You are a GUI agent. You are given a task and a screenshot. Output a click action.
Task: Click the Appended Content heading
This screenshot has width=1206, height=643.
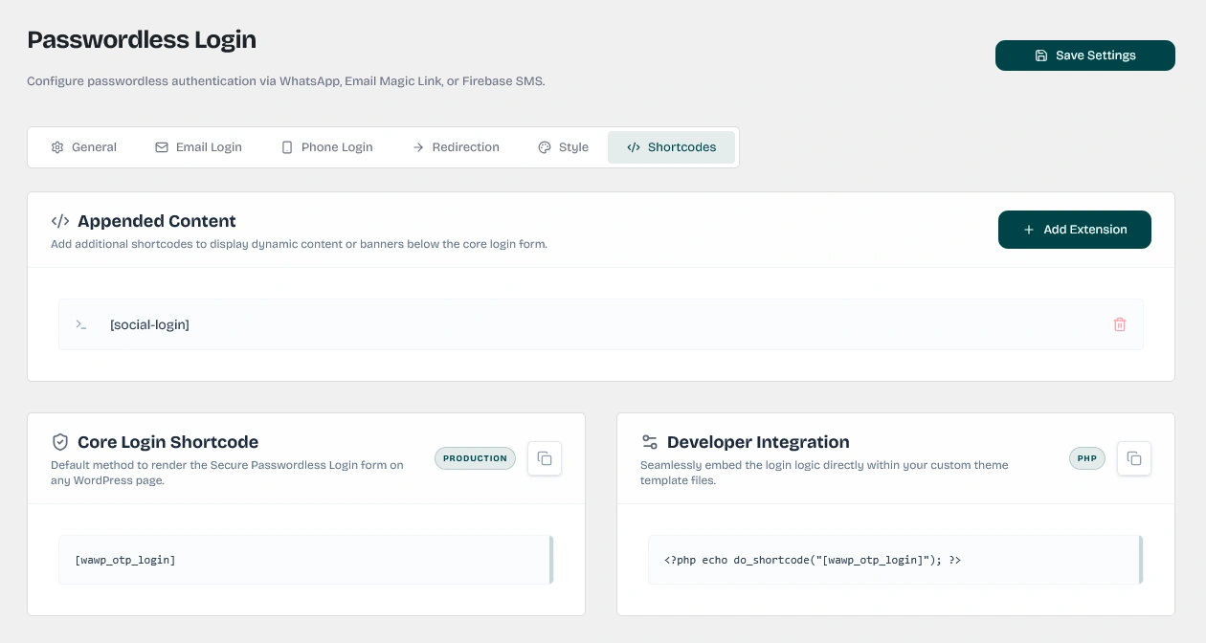[x=157, y=221]
